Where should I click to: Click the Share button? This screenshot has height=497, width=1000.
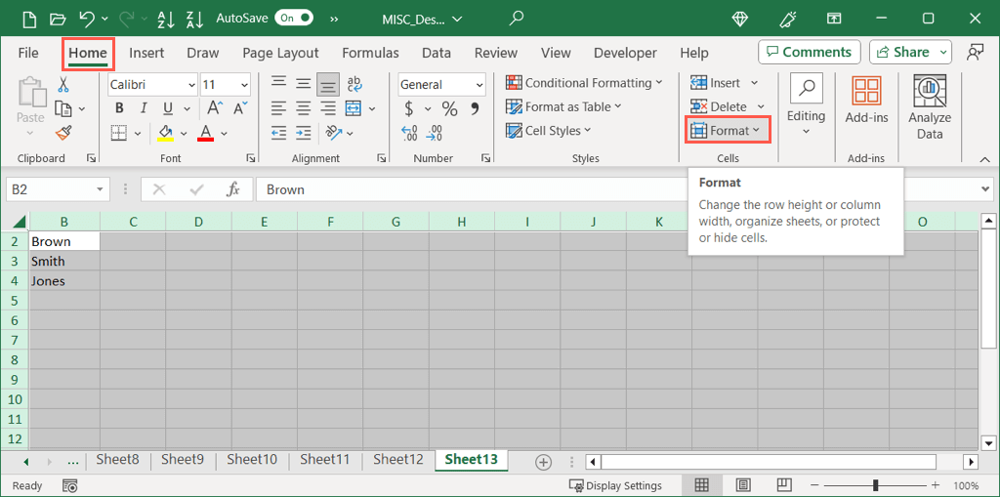click(x=910, y=52)
